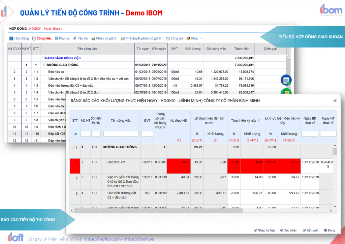Collapse the DANH SÁCH CÔNG VIỆC tree node
This screenshot has width=345, height=244.
[43, 58]
